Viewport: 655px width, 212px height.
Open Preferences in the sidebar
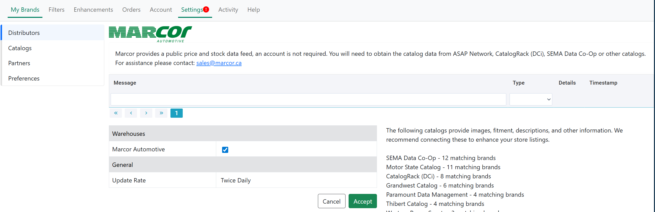(x=53, y=78)
